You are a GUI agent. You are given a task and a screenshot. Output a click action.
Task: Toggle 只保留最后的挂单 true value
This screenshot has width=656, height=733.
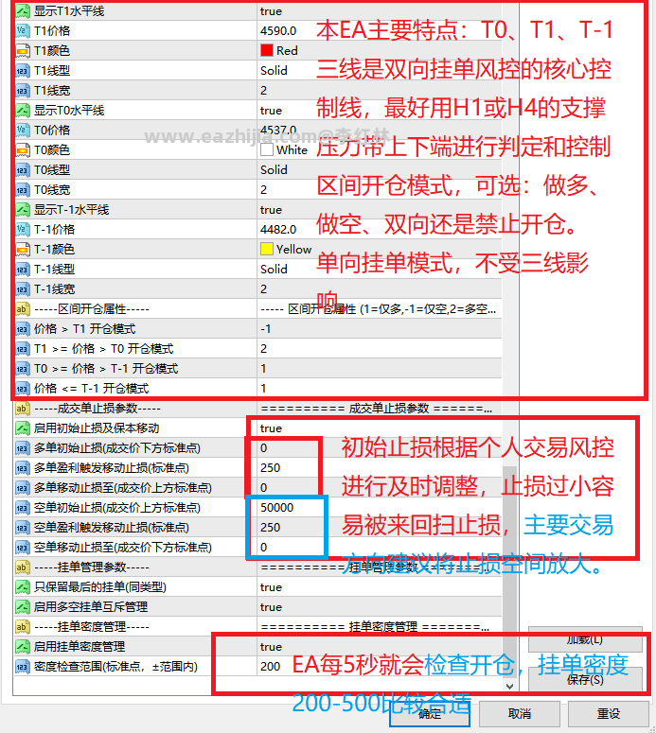(271, 587)
